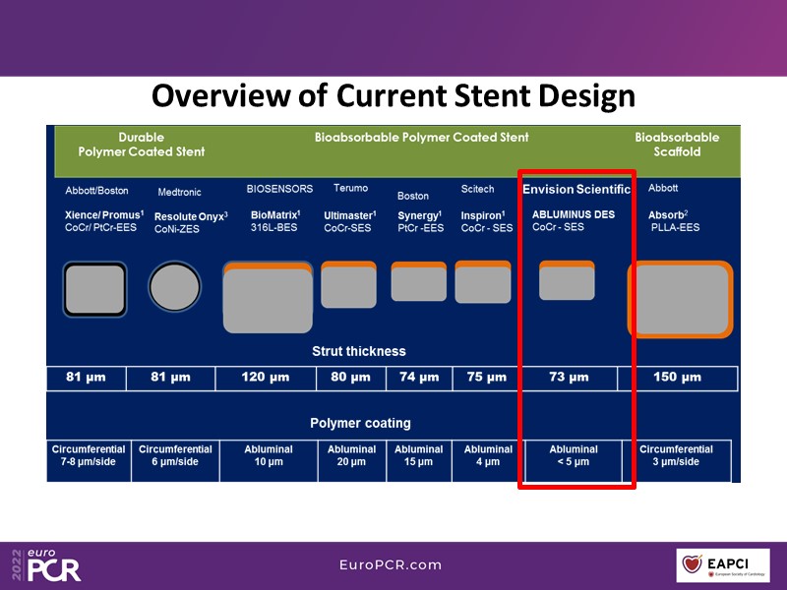Viewport: 787px width, 590px height.
Task: Select the 150 µm strut thickness cell
Action: [x=678, y=378]
